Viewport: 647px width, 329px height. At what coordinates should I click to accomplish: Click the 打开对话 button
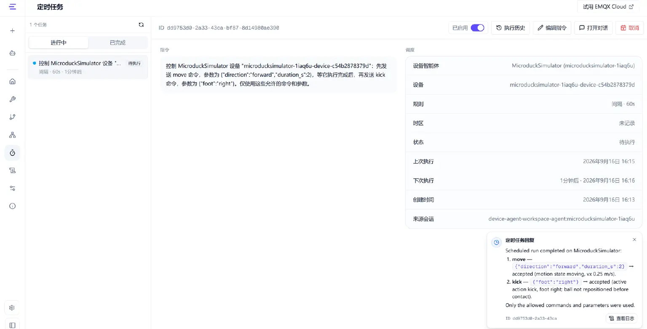click(593, 28)
